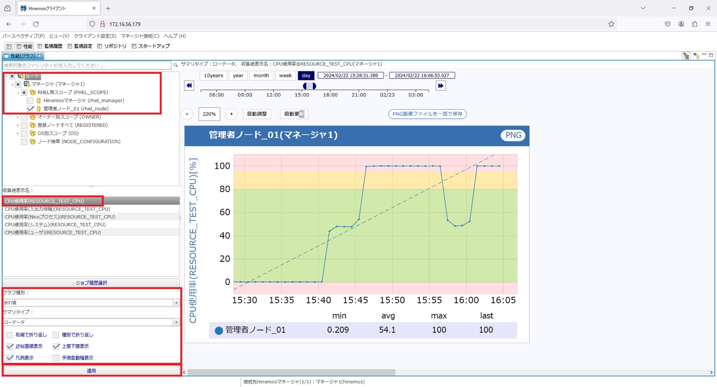The image size is (717, 387).
Task: Switch to the 監視設定 perspective
Action: coord(80,46)
